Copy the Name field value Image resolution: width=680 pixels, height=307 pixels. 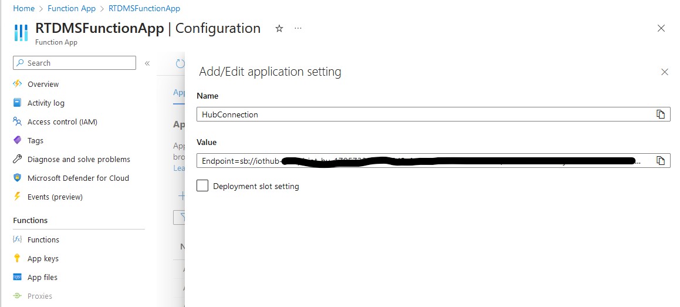point(661,114)
